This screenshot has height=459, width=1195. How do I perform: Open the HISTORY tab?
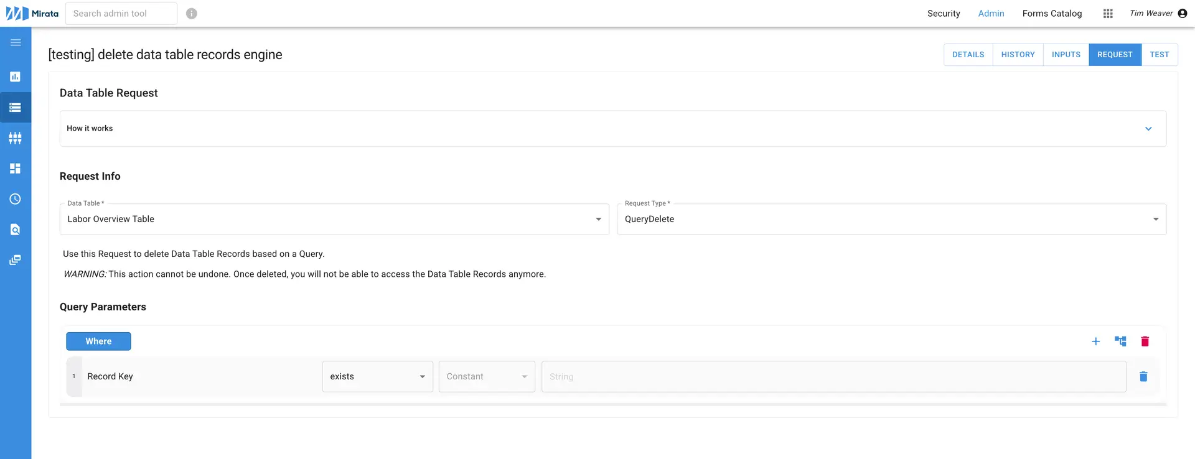pos(1018,55)
